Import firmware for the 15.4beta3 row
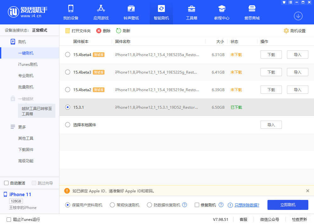Image resolution: width=314 pixels, height=224 pixels. click(x=298, y=72)
